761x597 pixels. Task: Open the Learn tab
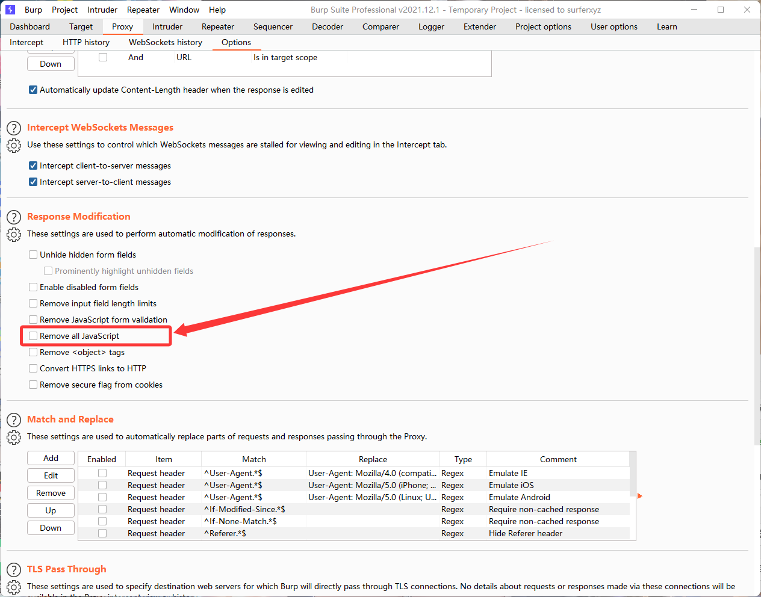667,26
